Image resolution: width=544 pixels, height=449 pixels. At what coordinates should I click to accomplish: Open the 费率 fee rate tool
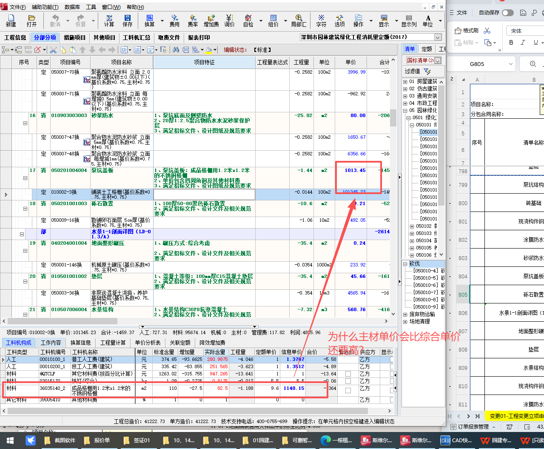pyautogui.click(x=193, y=20)
